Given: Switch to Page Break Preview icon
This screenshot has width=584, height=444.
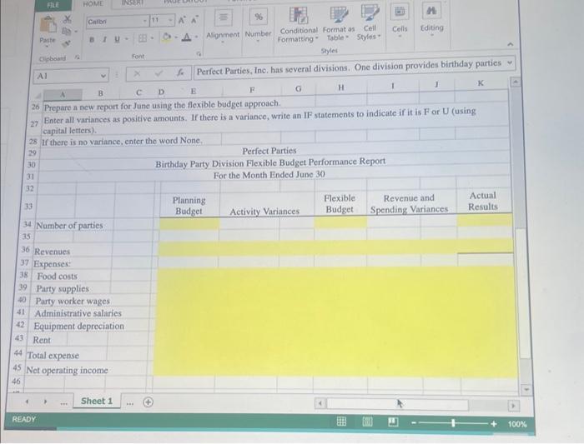Looking at the screenshot, I should (393, 422).
